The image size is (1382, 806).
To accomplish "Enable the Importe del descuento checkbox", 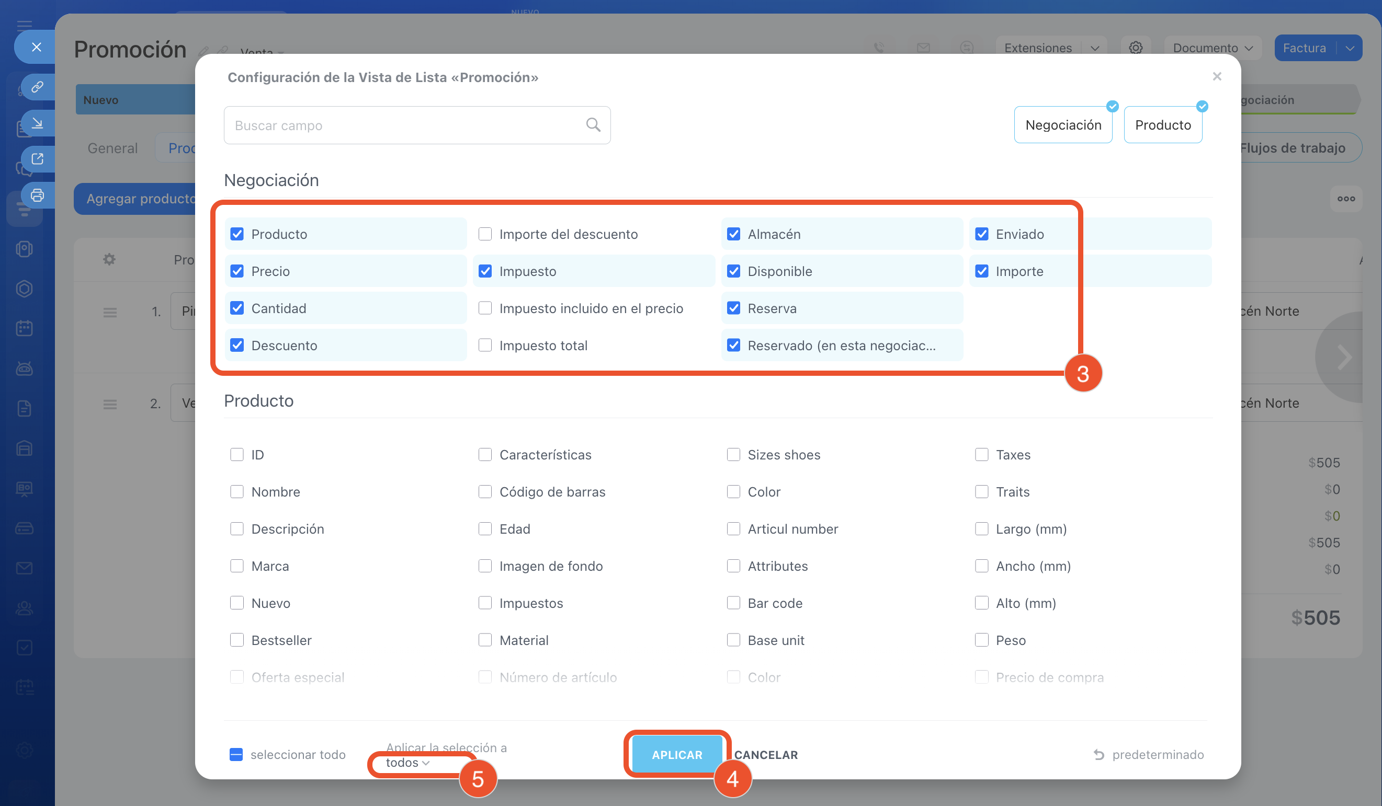I will coord(485,234).
